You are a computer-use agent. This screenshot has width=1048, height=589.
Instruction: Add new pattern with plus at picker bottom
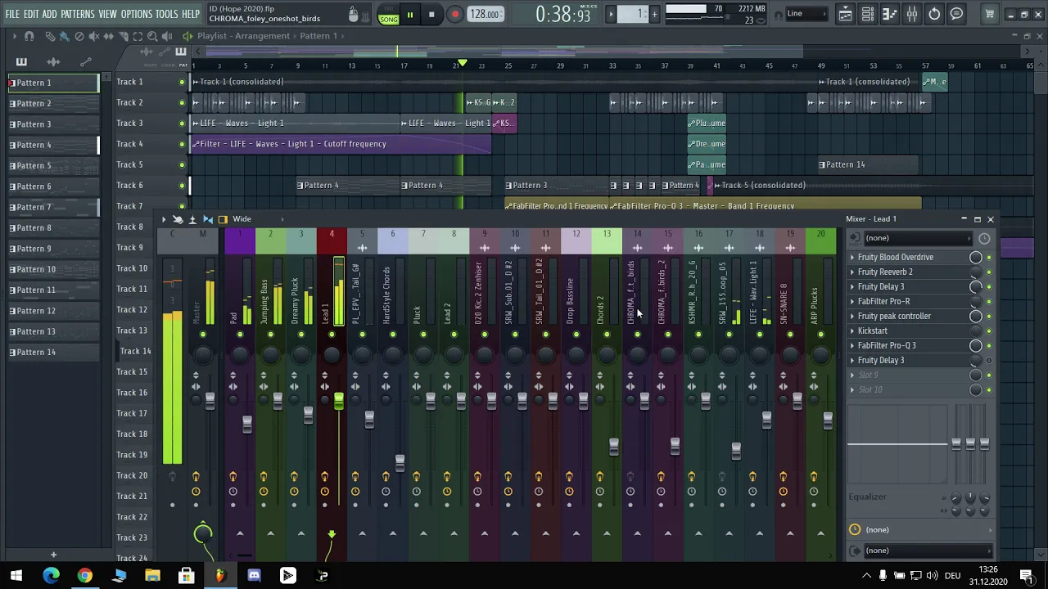[53, 555]
